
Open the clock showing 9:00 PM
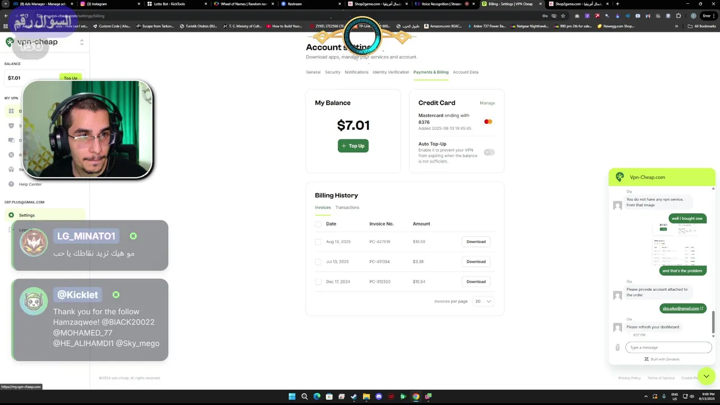click(706, 397)
